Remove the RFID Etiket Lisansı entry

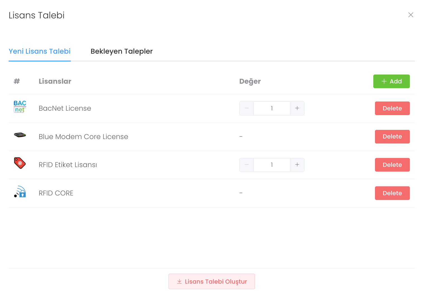392,165
